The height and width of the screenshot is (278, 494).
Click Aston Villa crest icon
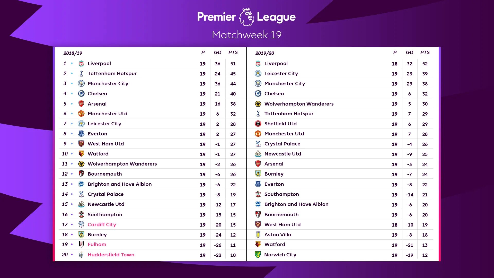[258, 234]
